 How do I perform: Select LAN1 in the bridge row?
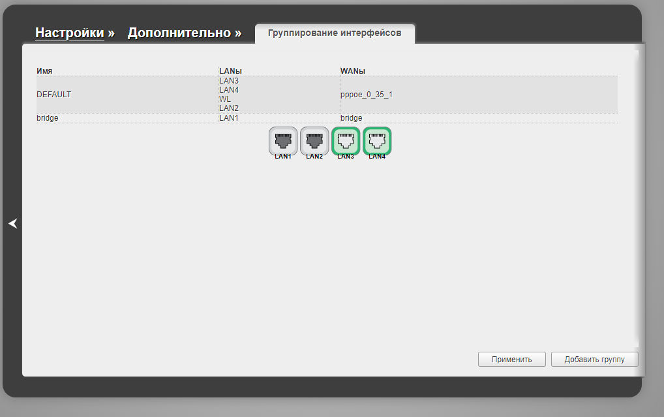229,118
